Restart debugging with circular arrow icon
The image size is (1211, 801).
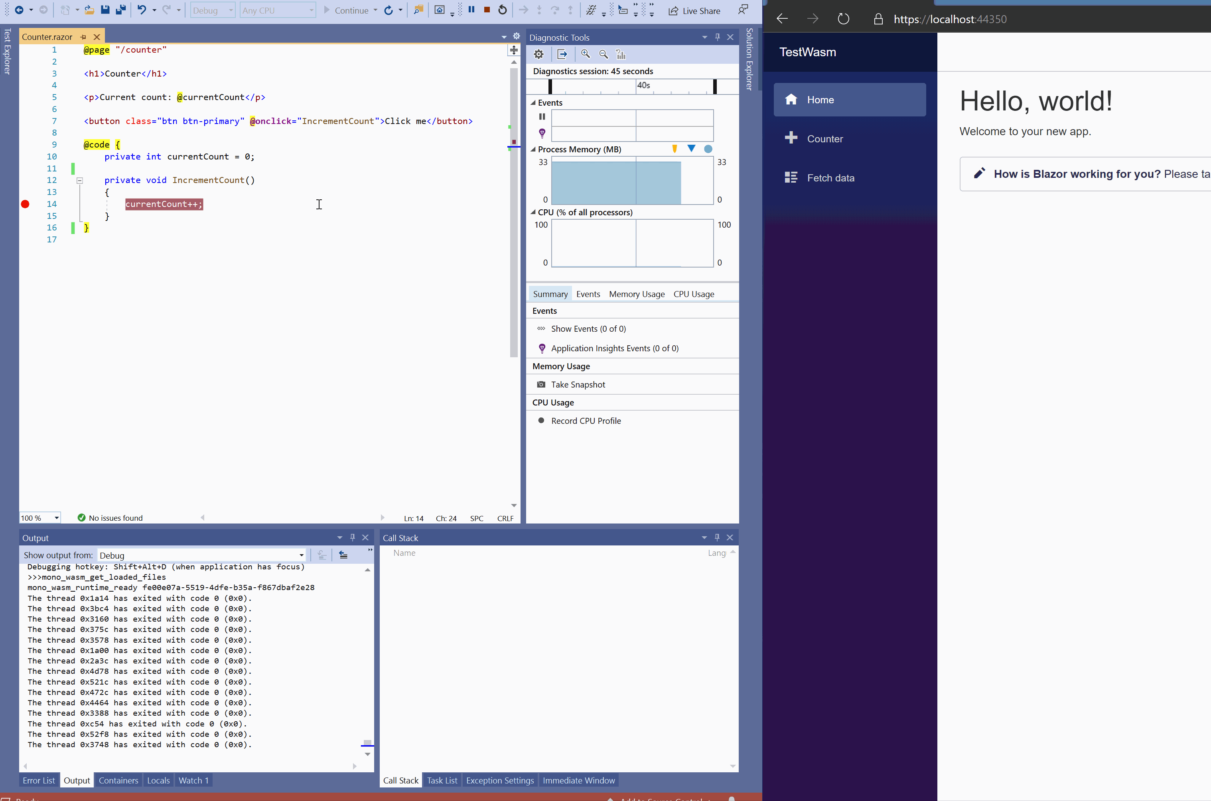(503, 10)
